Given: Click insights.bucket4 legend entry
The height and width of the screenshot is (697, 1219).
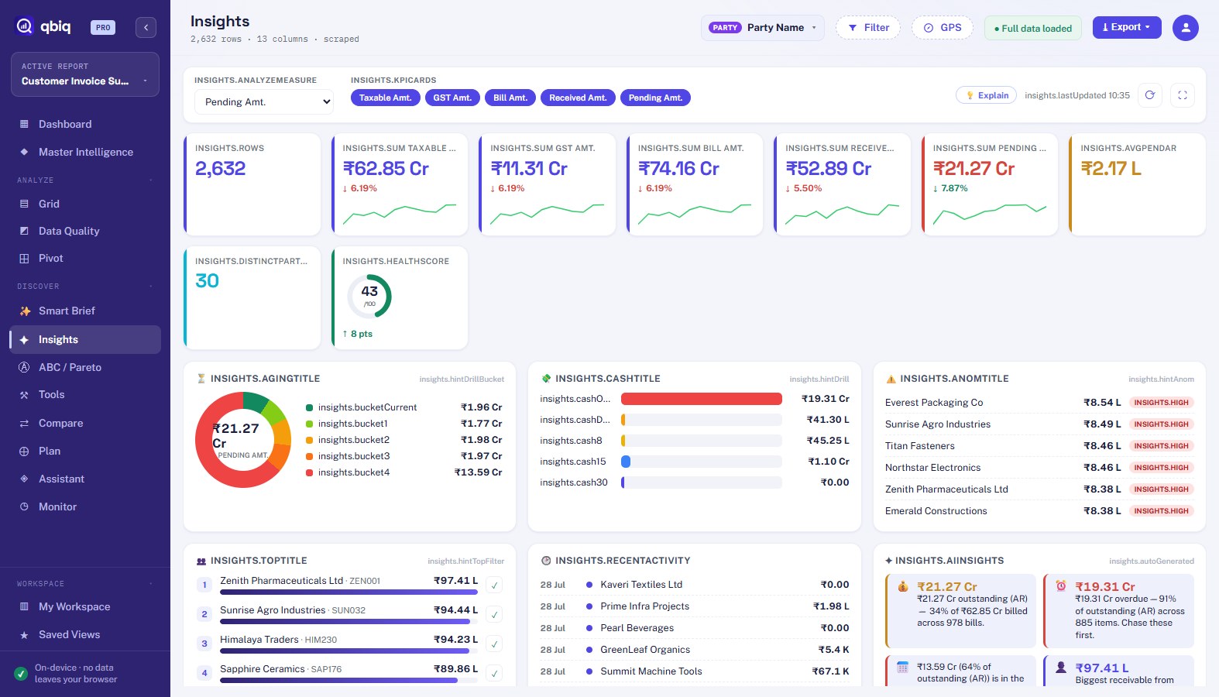Looking at the screenshot, I should pyautogui.click(x=403, y=472).
